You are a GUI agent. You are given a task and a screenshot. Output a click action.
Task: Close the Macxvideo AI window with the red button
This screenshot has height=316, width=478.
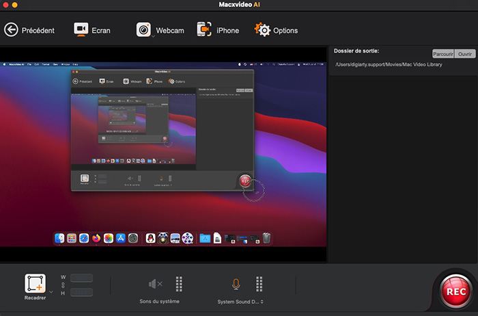pos(5,5)
